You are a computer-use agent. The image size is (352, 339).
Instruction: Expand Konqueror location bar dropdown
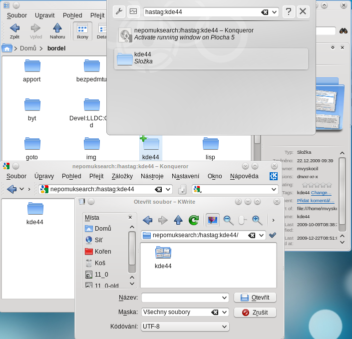168,190
